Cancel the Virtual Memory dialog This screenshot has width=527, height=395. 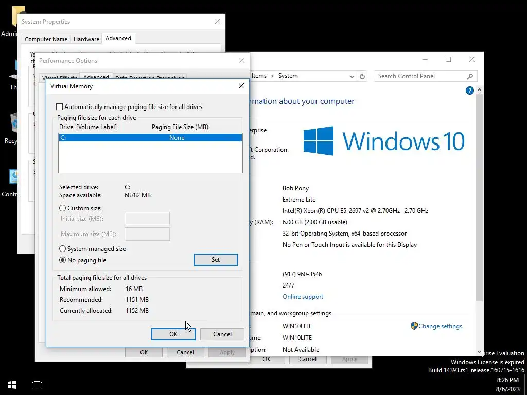click(222, 334)
